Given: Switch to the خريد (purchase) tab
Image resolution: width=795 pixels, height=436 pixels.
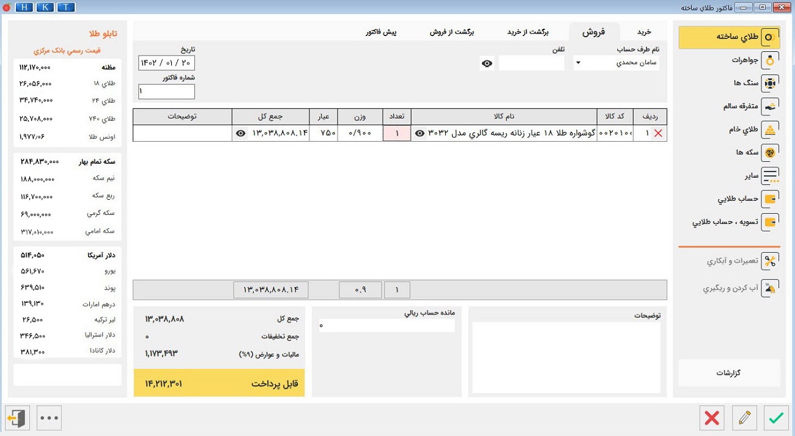Looking at the screenshot, I should pyautogui.click(x=644, y=32).
